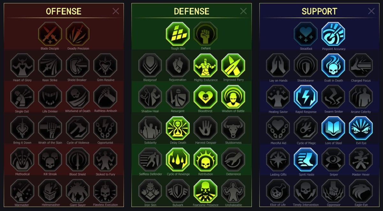Pick the Rapid Response lightning mastery
Screen dimensions: 383x211
tap(306, 97)
